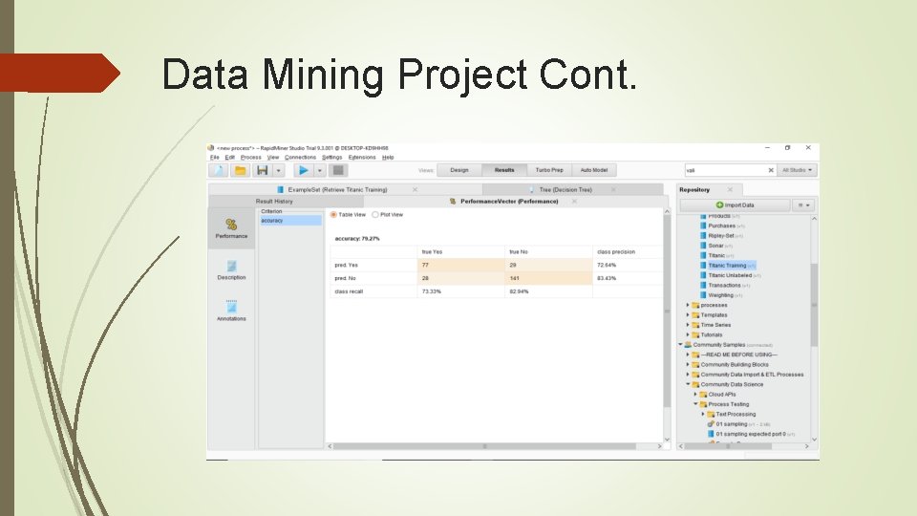Expand the Templates folder
Image resolution: width=917 pixels, height=516 pixels.
point(688,315)
